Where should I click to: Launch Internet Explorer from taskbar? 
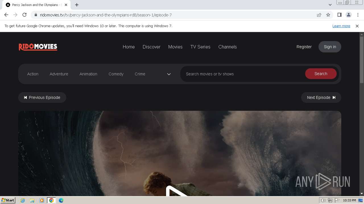point(22,200)
